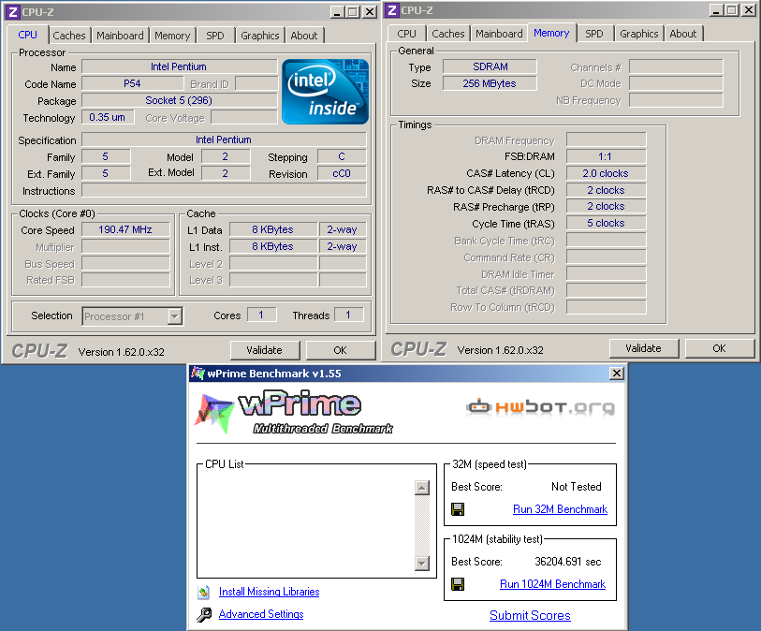Click FSB:DRAM value 1:1
Viewport: 761px width, 631px height.
click(607, 156)
